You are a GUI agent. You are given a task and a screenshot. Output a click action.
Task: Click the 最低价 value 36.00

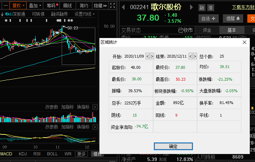137,79
